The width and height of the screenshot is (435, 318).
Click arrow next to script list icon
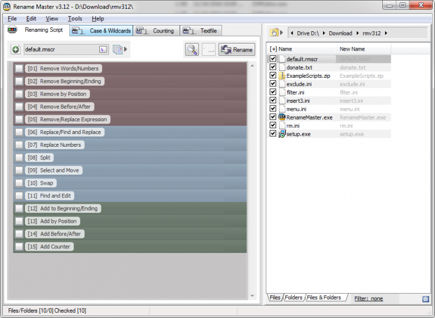tap(126, 49)
